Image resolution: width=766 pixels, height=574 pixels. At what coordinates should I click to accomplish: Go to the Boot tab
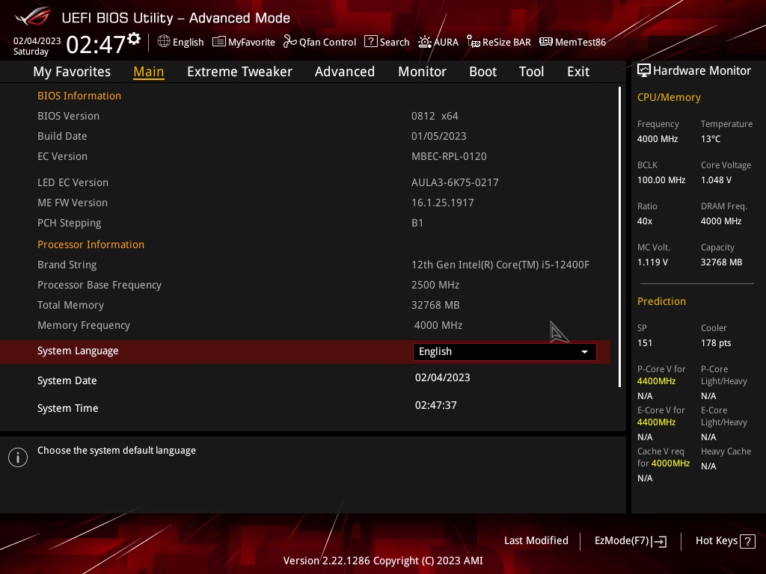coord(482,72)
